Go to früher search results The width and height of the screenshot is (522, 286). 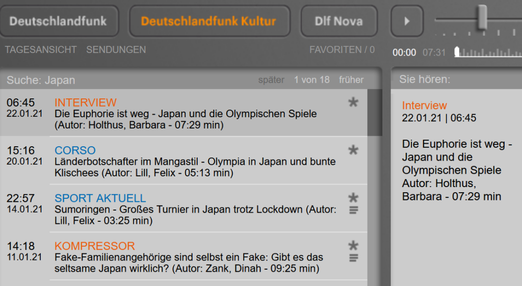(x=351, y=80)
